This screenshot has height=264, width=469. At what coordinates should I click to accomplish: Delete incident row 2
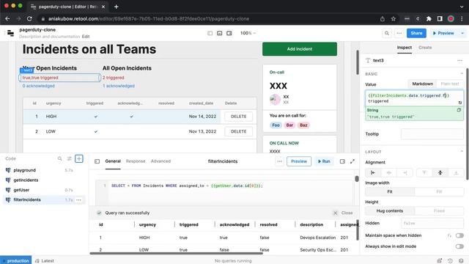238,131
